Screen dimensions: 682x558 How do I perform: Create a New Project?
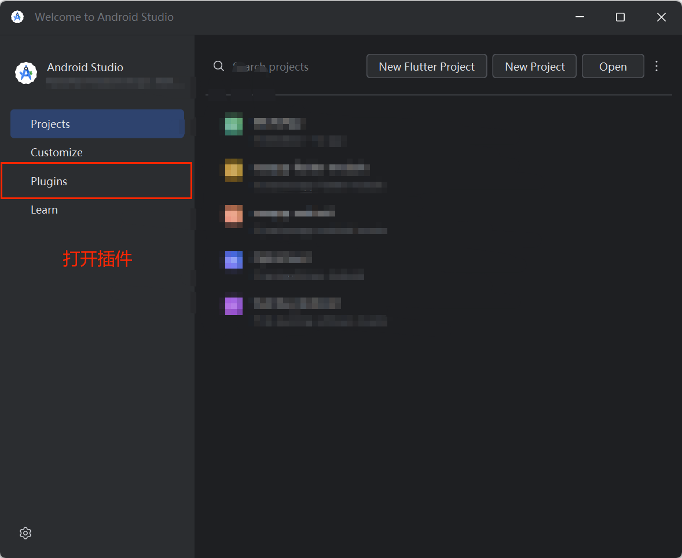[534, 66]
